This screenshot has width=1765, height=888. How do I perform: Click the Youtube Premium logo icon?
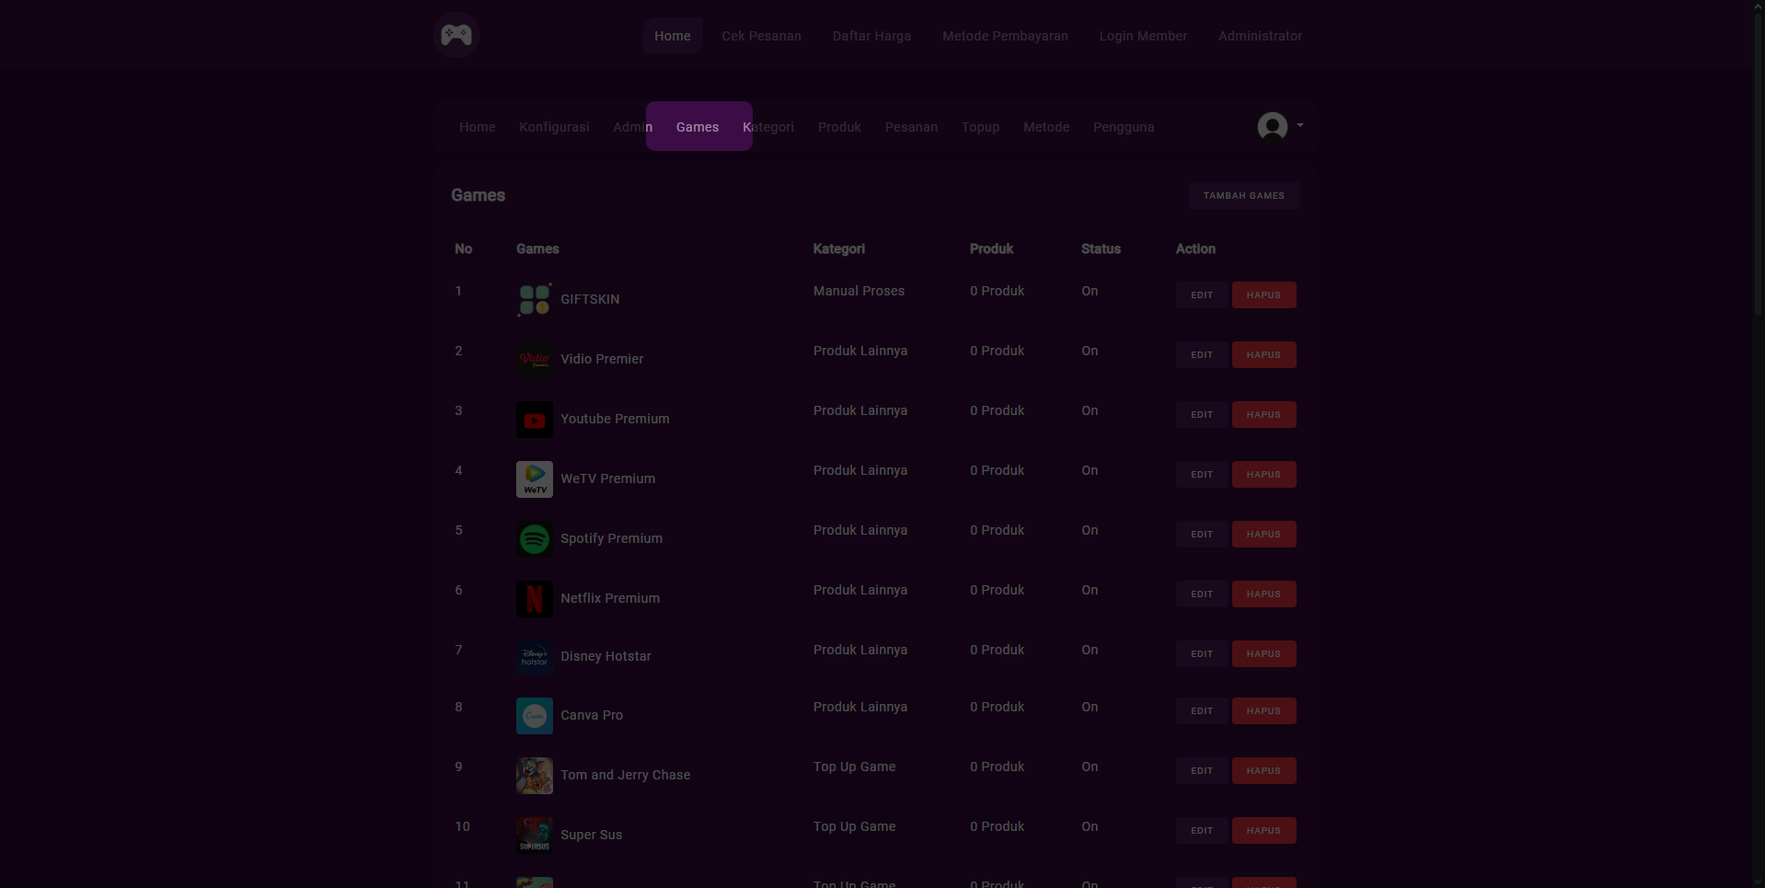(535, 420)
